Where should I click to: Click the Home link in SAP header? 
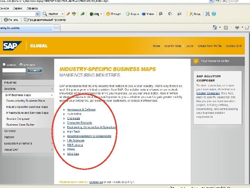point(156,46)
